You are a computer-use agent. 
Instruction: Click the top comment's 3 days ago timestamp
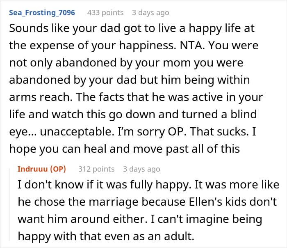[150, 13]
